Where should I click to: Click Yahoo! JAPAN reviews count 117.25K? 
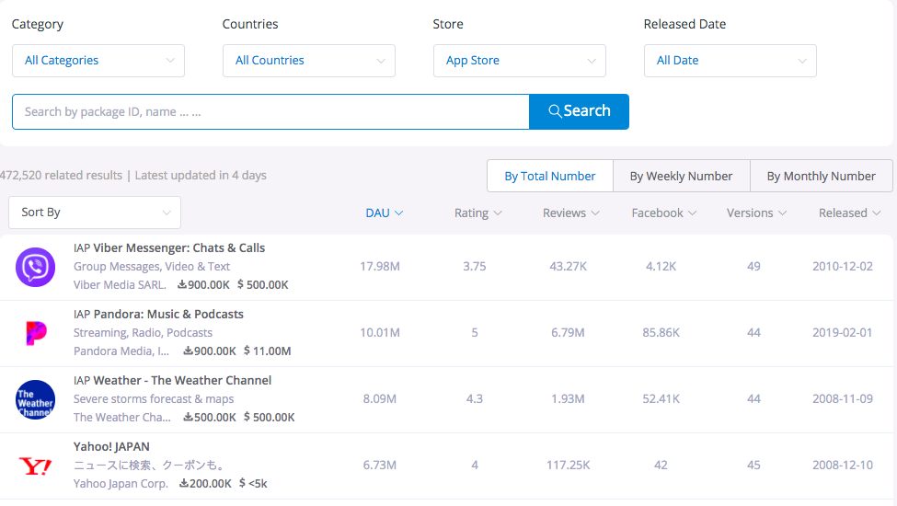568,465
